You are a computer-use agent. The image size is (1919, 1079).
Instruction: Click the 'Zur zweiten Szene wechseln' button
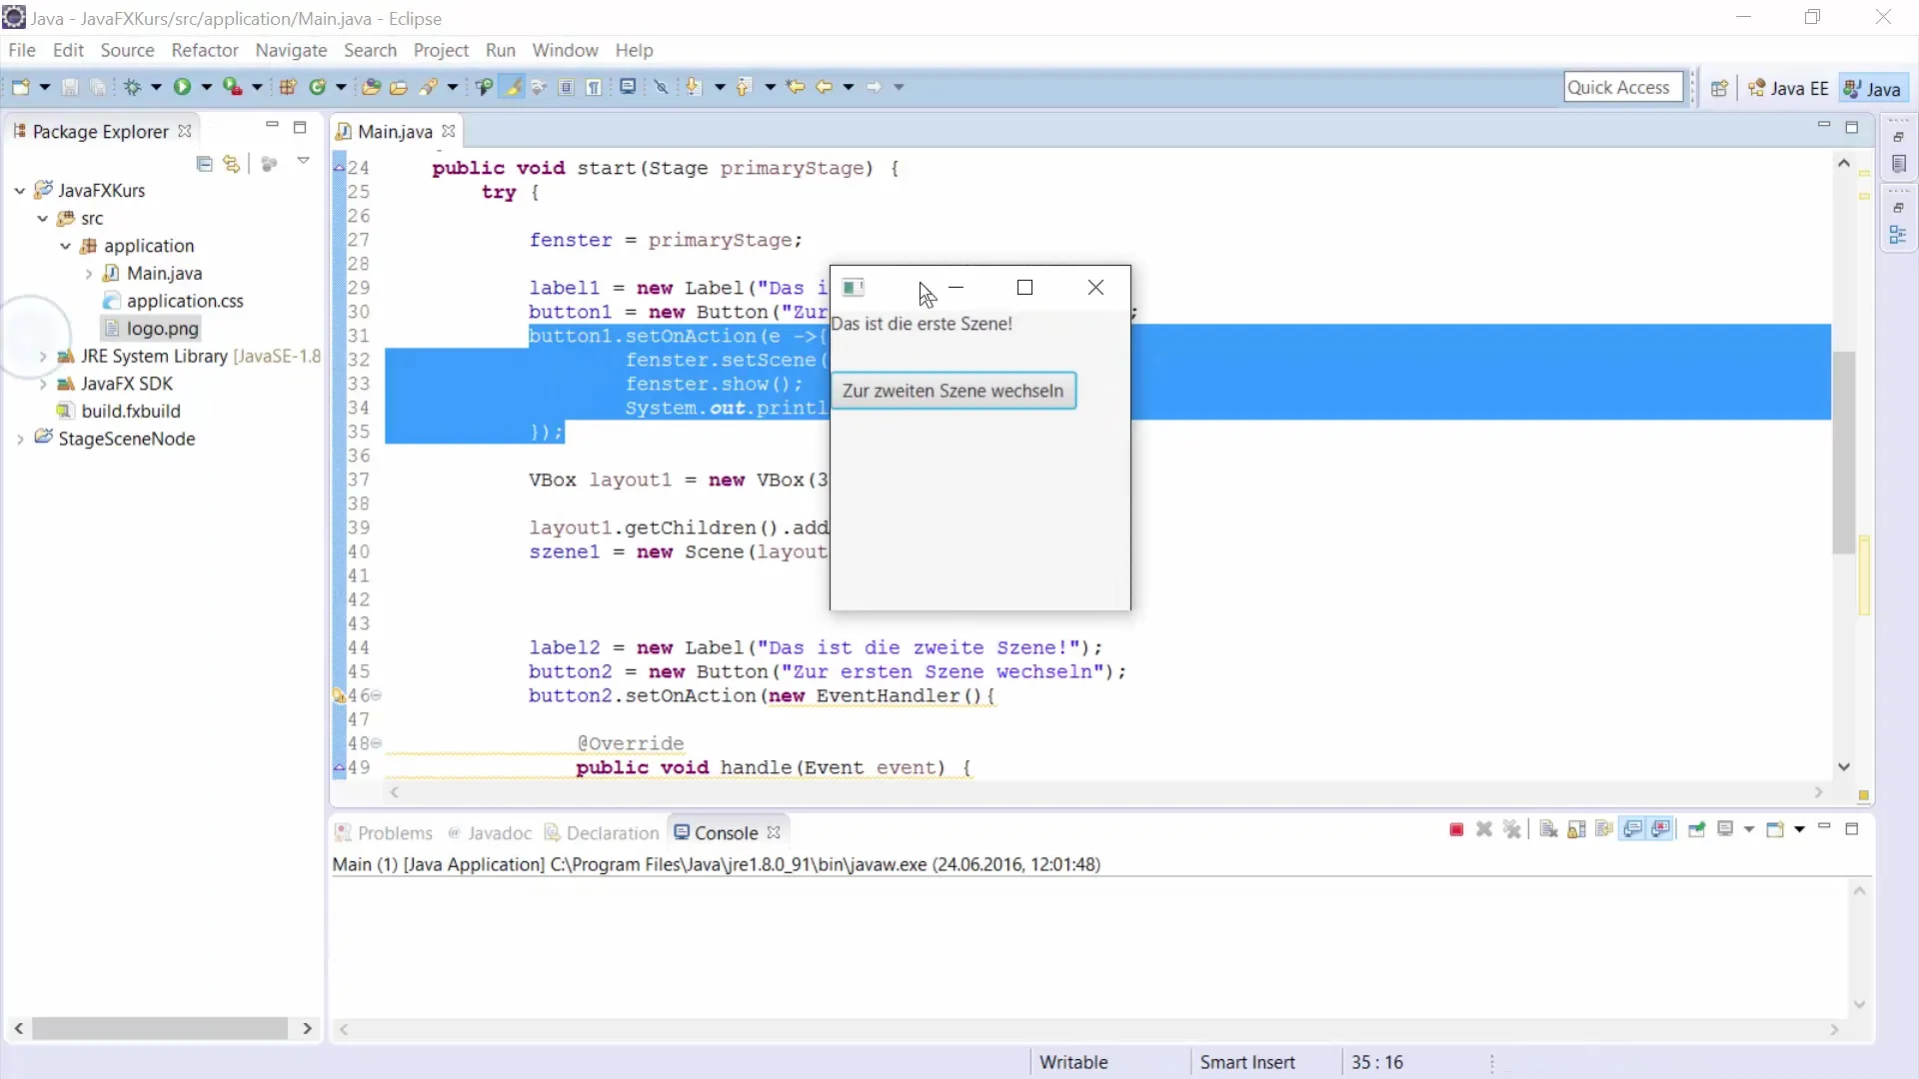pos(954,391)
